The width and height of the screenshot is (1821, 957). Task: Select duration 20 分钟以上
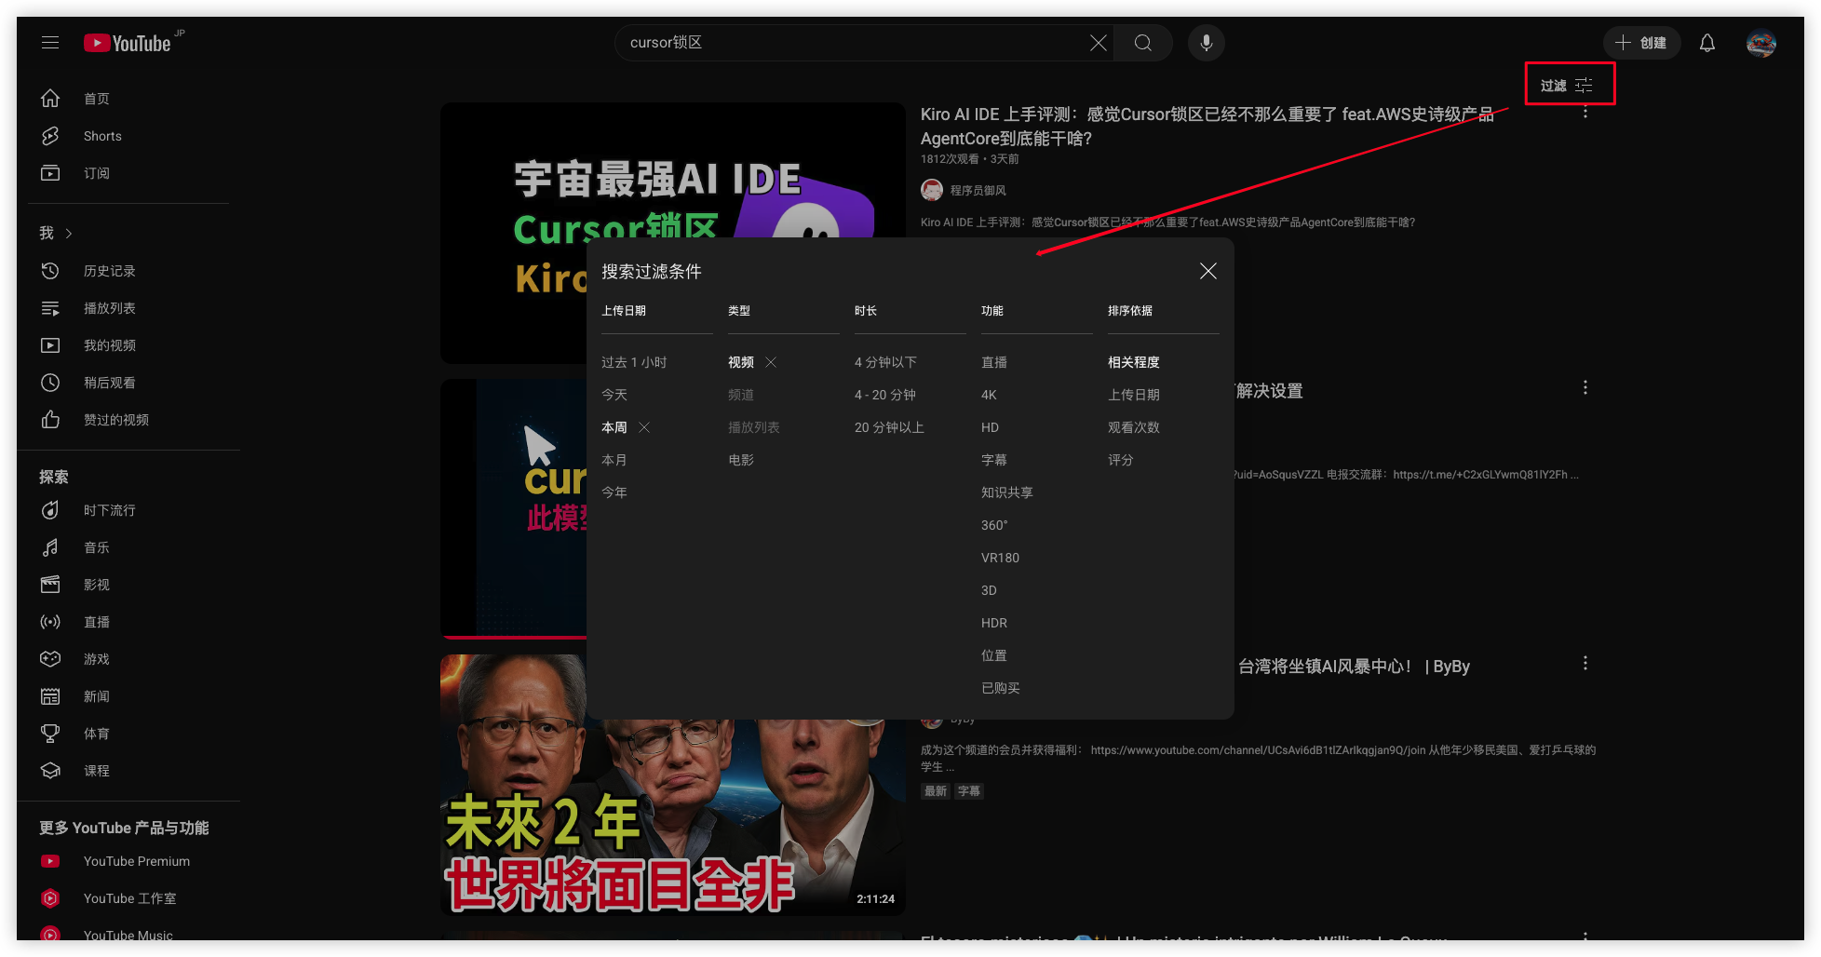coord(889,427)
